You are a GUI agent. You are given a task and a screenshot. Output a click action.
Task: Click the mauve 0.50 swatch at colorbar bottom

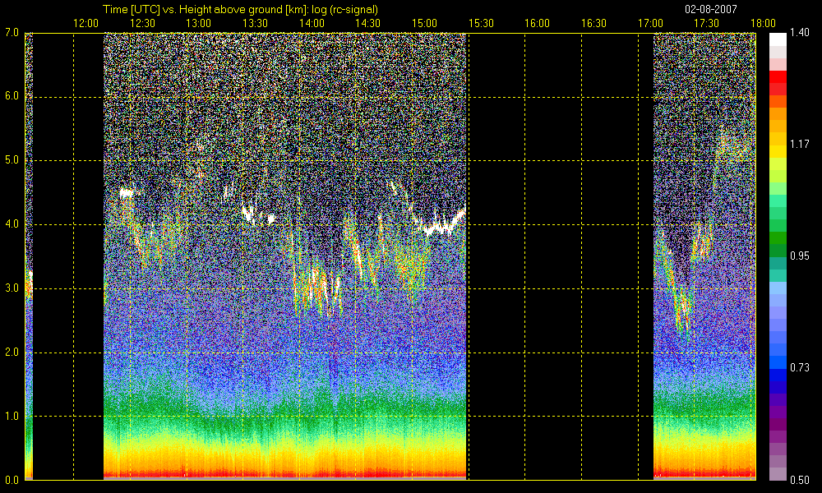(x=778, y=473)
